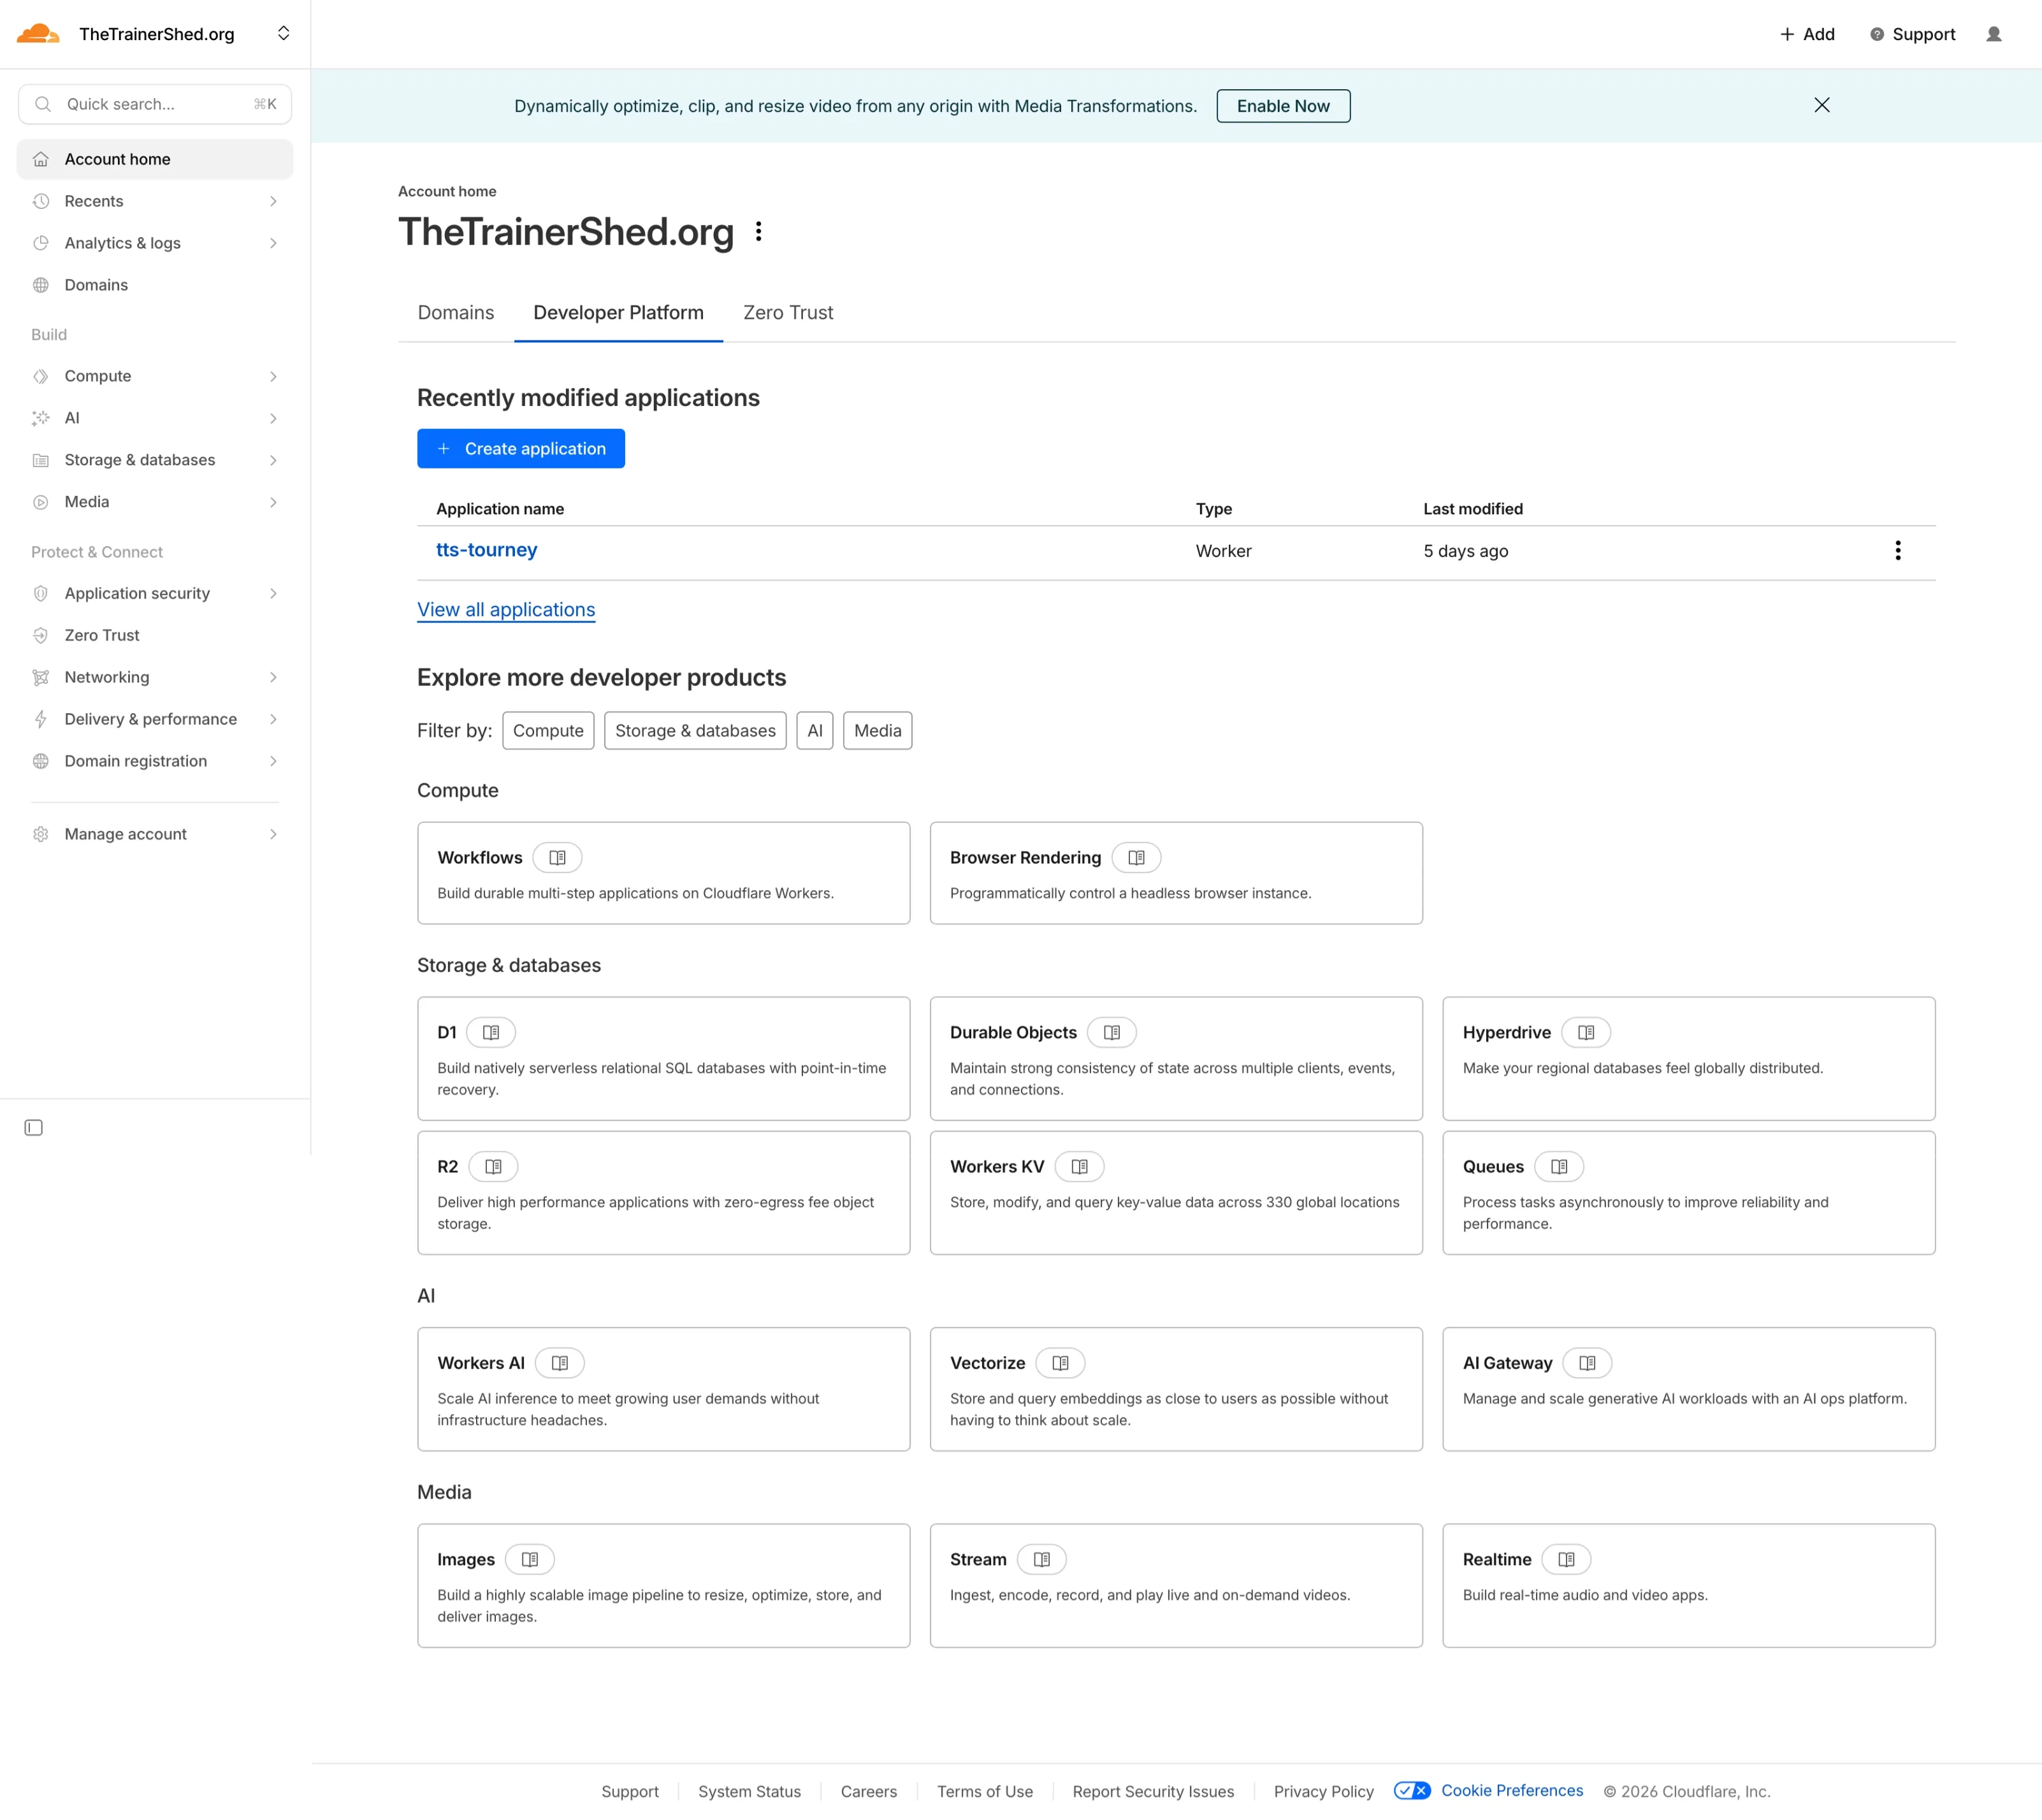2042x1820 pixels.
Task: Go to Account home in sidebar
Action: 155,159
